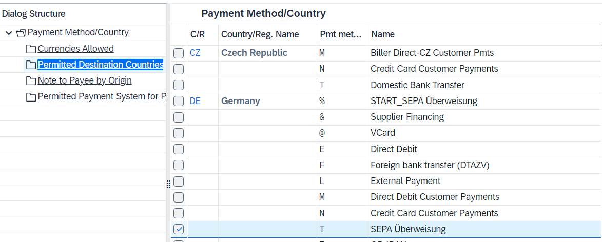Mark the Foreign bank transfer (DTAZV) checkbox
Viewport: 602px width, 242px height.
[179, 165]
